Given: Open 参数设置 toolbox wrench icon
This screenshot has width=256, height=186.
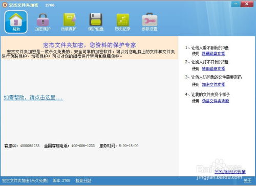Looking at the screenshot, I should [x=150, y=22].
